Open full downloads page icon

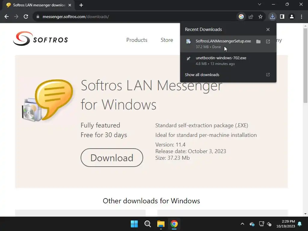(268, 75)
